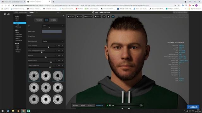Click the diagonal arrows icon in viewport toolbar

pos(104,17)
